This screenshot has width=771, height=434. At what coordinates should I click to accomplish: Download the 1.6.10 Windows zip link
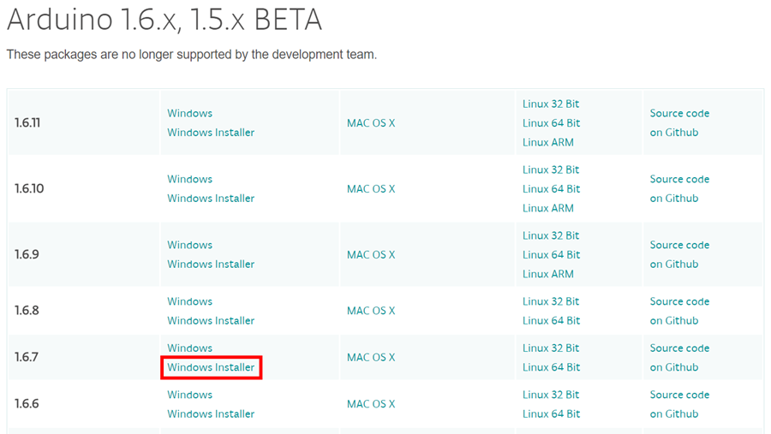click(x=190, y=179)
